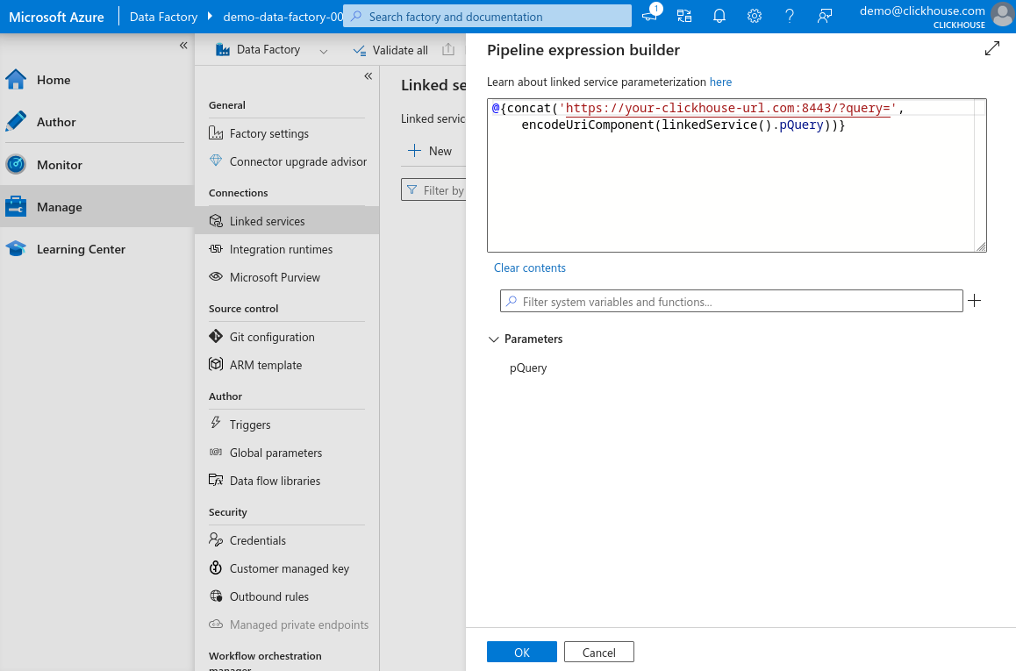The height and width of the screenshot is (671, 1016).
Task: Open the Settings gear in the top bar
Action: (x=755, y=16)
